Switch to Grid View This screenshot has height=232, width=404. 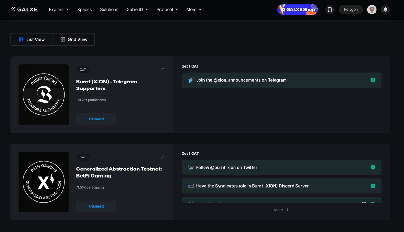tap(74, 39)
